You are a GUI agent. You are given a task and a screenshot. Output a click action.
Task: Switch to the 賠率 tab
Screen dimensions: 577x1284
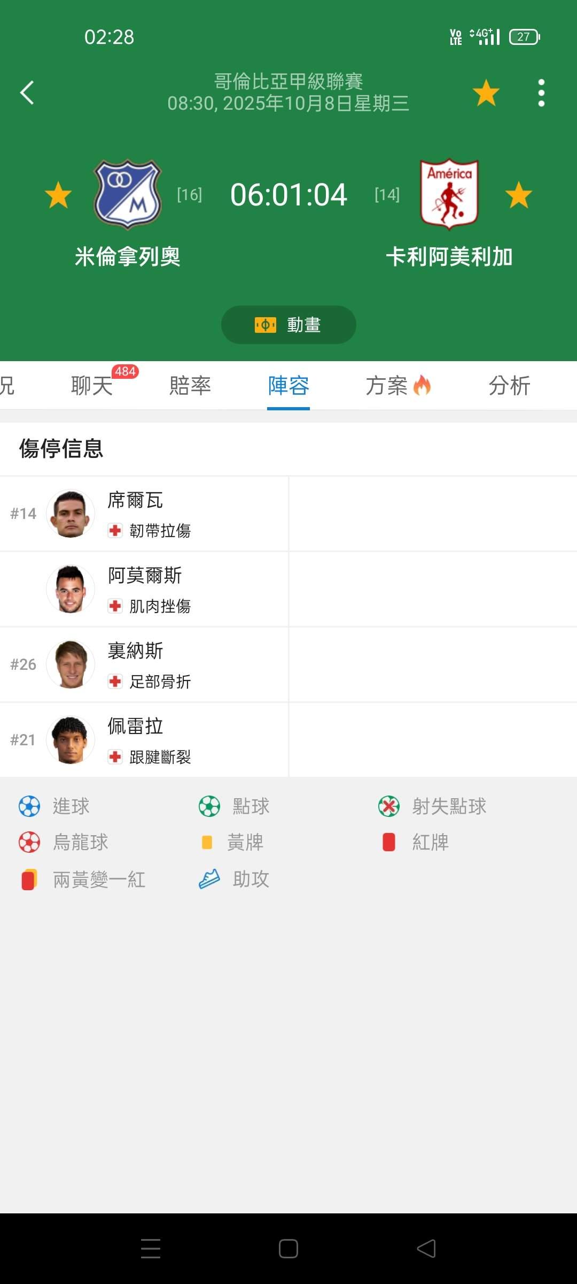tap(190, 386)
